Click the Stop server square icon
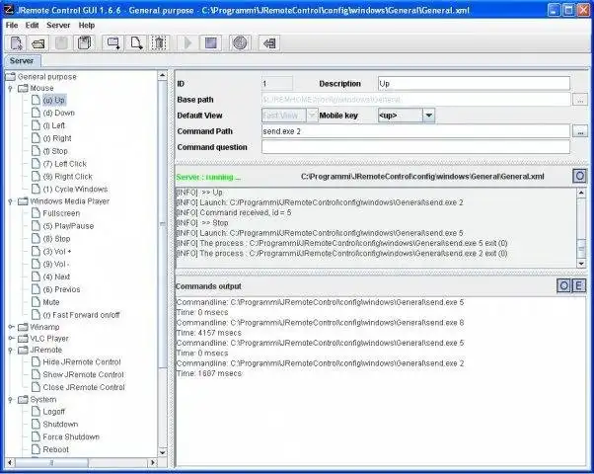The width and height of the screenshot is (594, 474). pyautogui.click(x=210, y=42)
